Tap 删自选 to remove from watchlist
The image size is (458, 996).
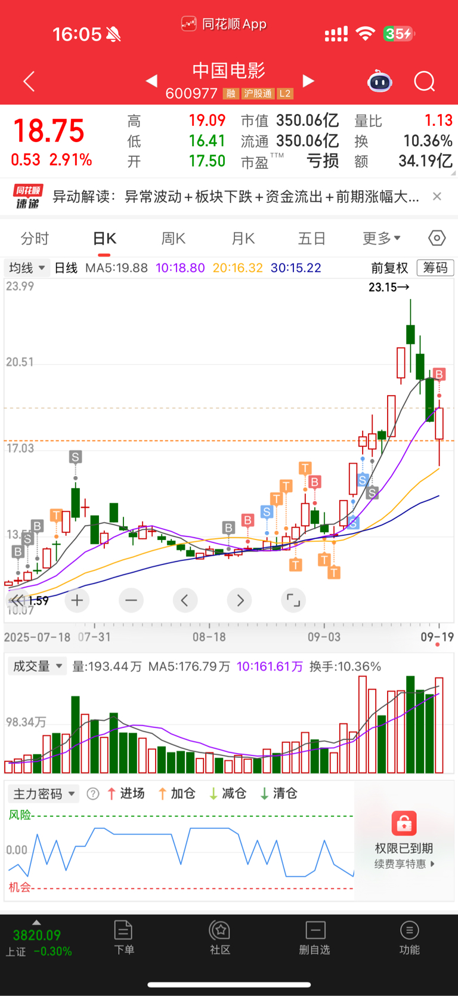click(x=315, y=937)
